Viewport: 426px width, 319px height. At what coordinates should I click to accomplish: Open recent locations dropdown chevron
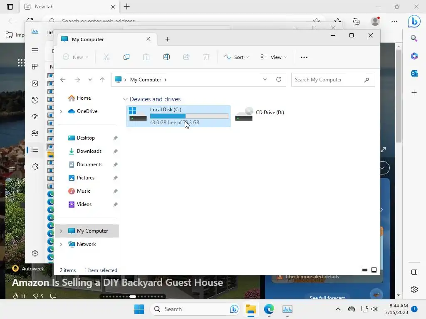click(x=90, y=80)
